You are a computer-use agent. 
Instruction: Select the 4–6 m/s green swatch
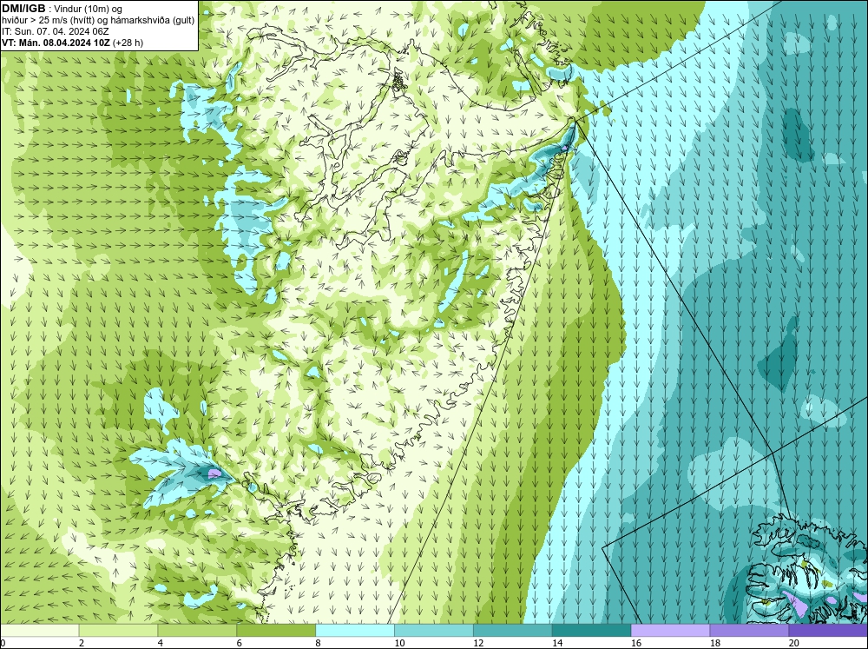[x=197, y=631]
